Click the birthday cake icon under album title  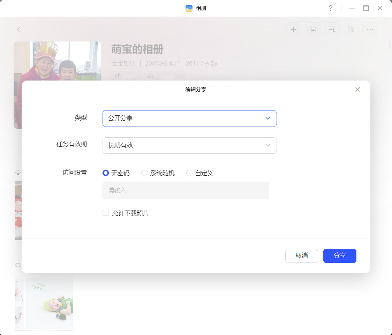(x=150, y=76)
